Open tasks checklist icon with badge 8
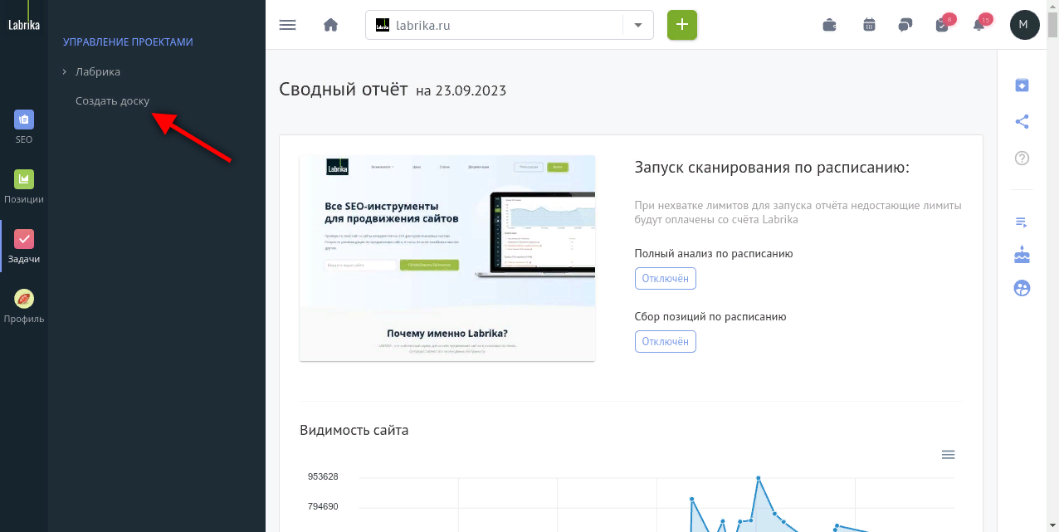 (x=942, y=25)
